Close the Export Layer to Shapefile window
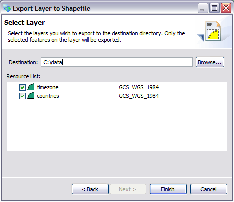The width and height of the screenshot is (234, 202). point(226,8)
